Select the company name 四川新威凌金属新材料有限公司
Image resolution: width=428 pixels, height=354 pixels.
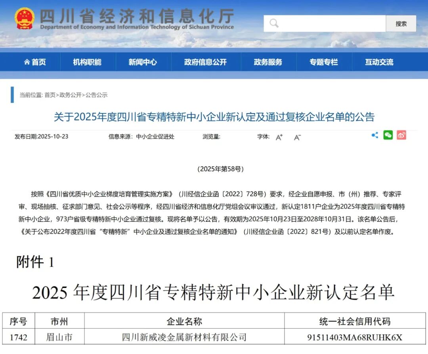coord(184,338)
